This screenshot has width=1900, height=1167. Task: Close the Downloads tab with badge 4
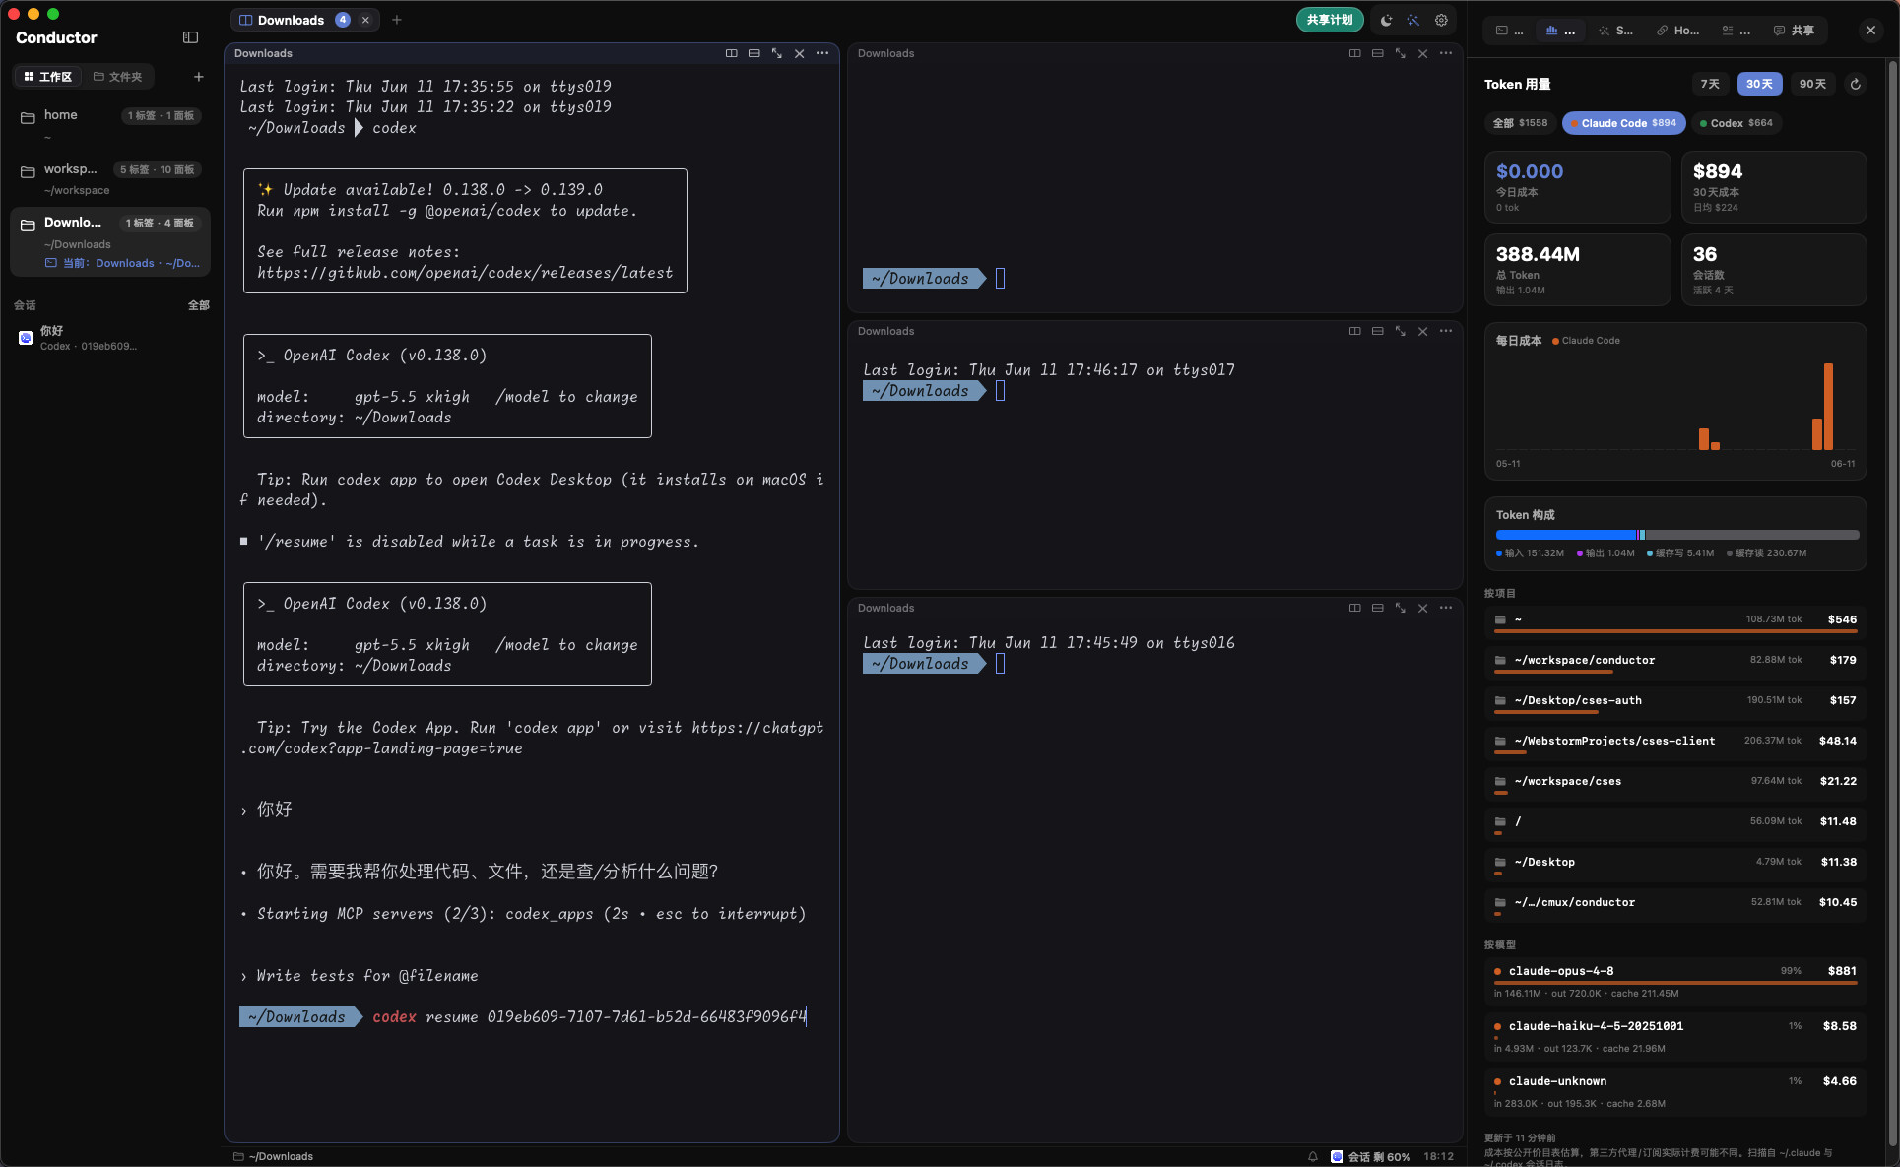(x=365, y=20)
